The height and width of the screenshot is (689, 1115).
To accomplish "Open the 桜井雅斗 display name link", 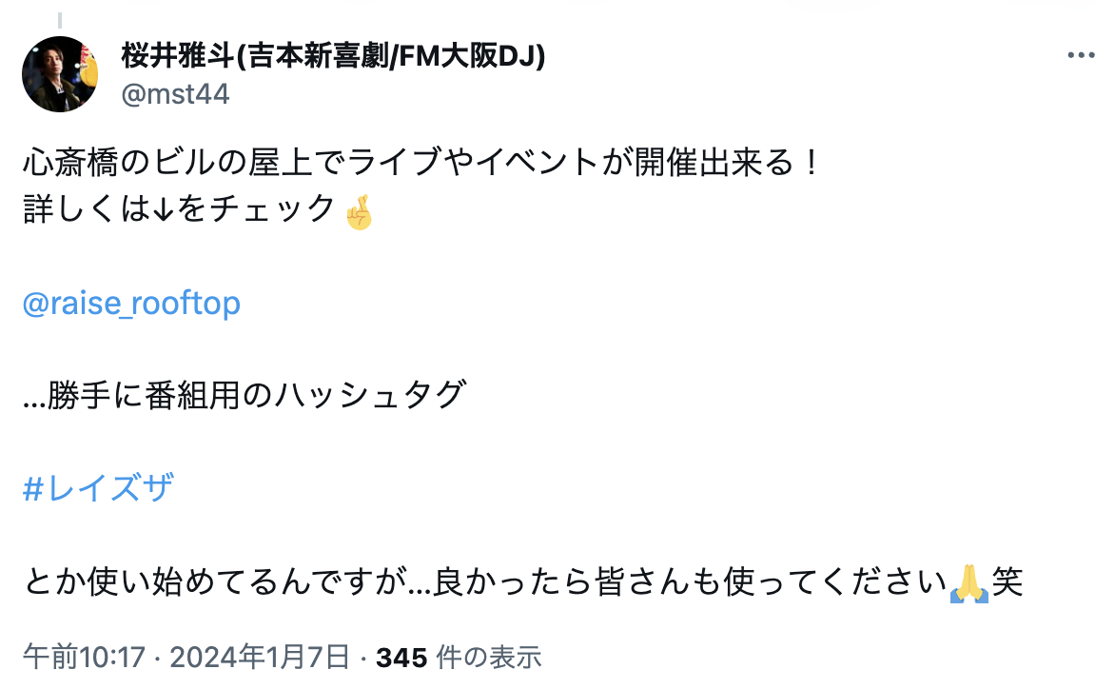I will click(x=178, y=56).
